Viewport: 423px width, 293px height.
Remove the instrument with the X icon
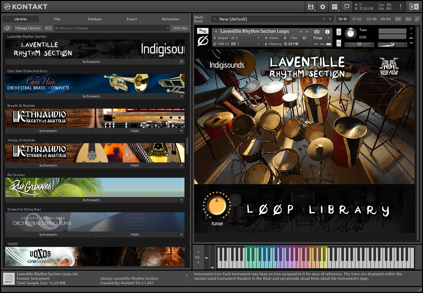point(411,29)
